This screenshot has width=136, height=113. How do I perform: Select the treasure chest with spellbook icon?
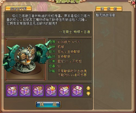[77, 91]
